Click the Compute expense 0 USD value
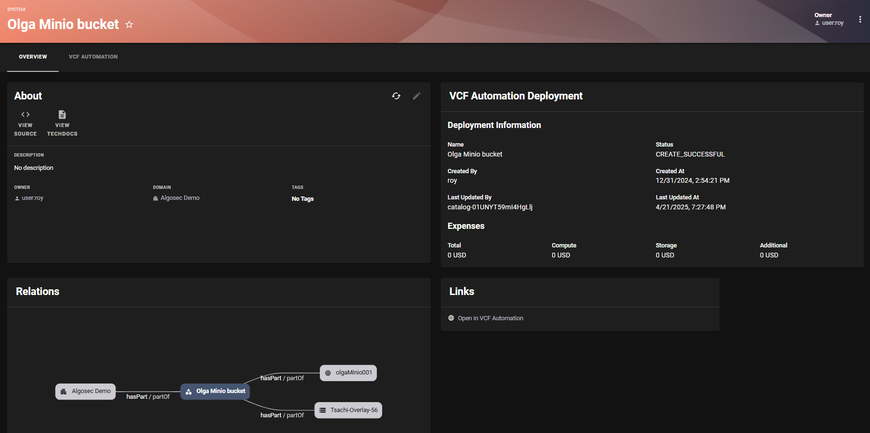 click(561, 255)
